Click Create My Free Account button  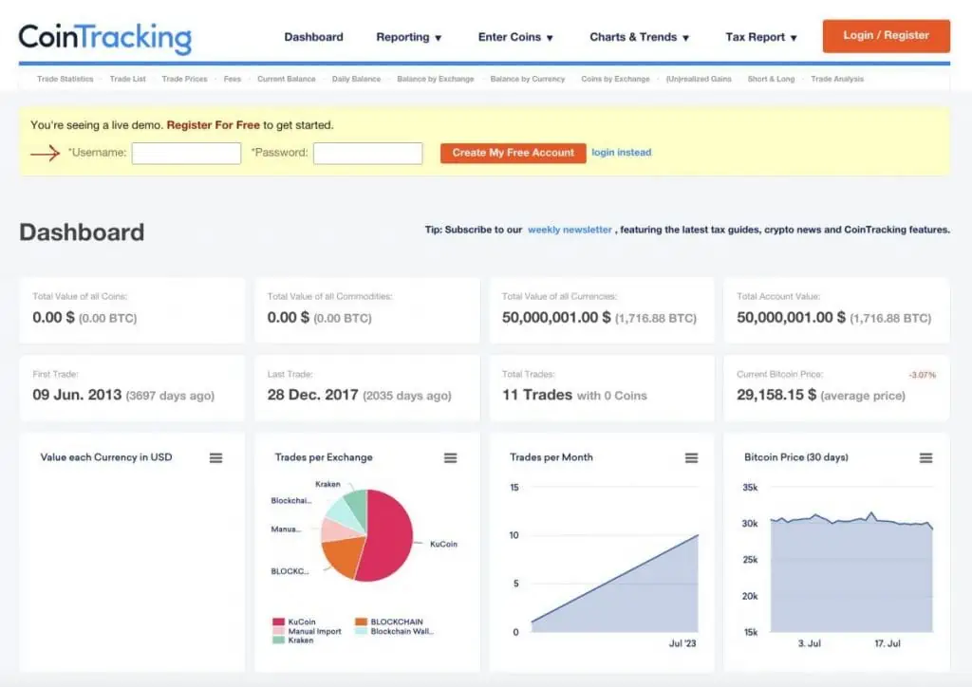click(x=514, y=153)
